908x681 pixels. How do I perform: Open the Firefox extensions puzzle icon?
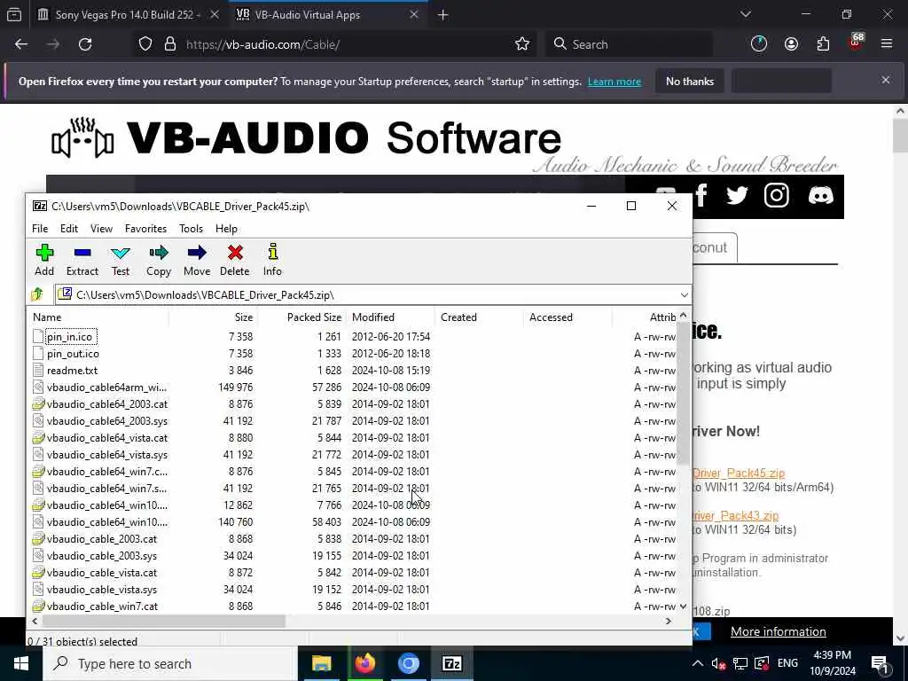[x=823, y=44]
